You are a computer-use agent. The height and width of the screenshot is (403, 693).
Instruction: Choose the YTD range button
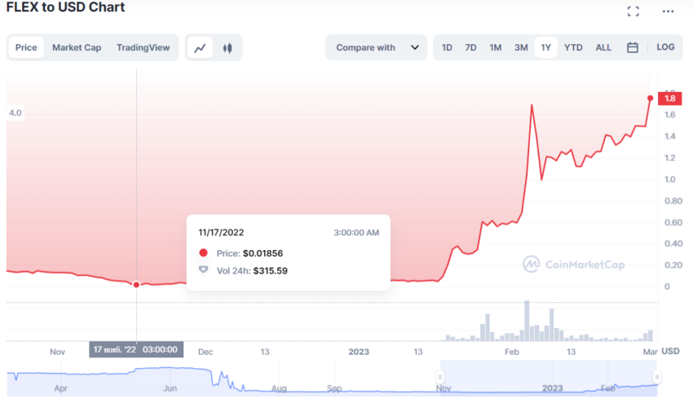pos(573,47)
